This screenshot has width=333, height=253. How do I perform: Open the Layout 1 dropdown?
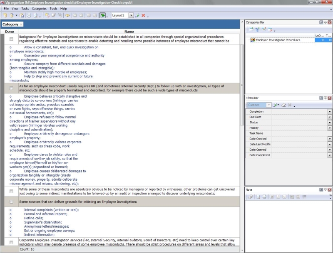click(x=131, y=15)
